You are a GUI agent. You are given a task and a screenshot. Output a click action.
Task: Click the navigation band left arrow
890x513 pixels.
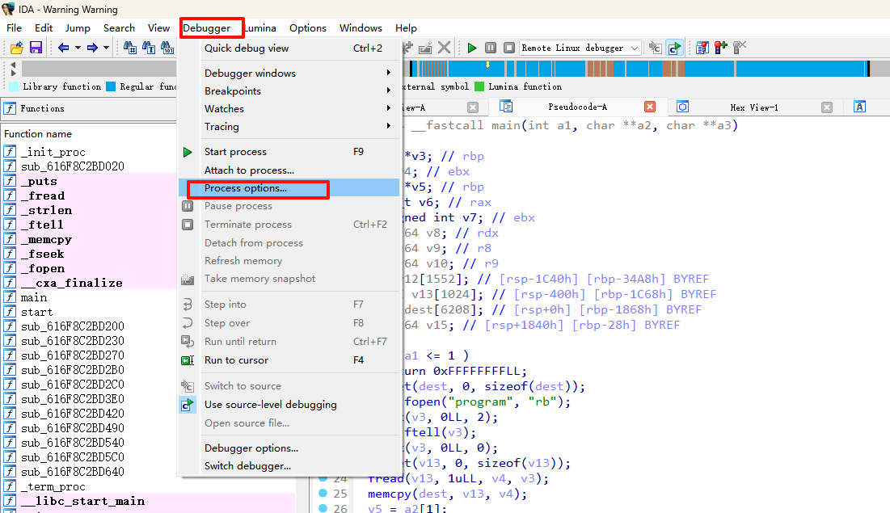point(13,65)
